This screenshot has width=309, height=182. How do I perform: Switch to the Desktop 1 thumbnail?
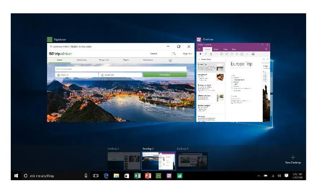(x=124, y=161)
